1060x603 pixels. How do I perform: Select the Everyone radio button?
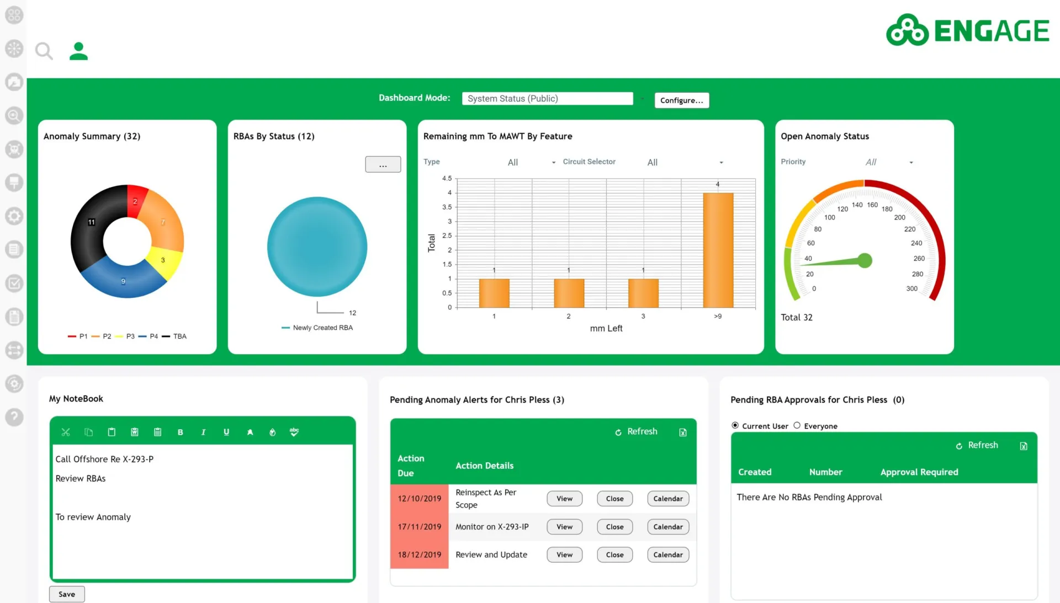(x=797, y=425)
